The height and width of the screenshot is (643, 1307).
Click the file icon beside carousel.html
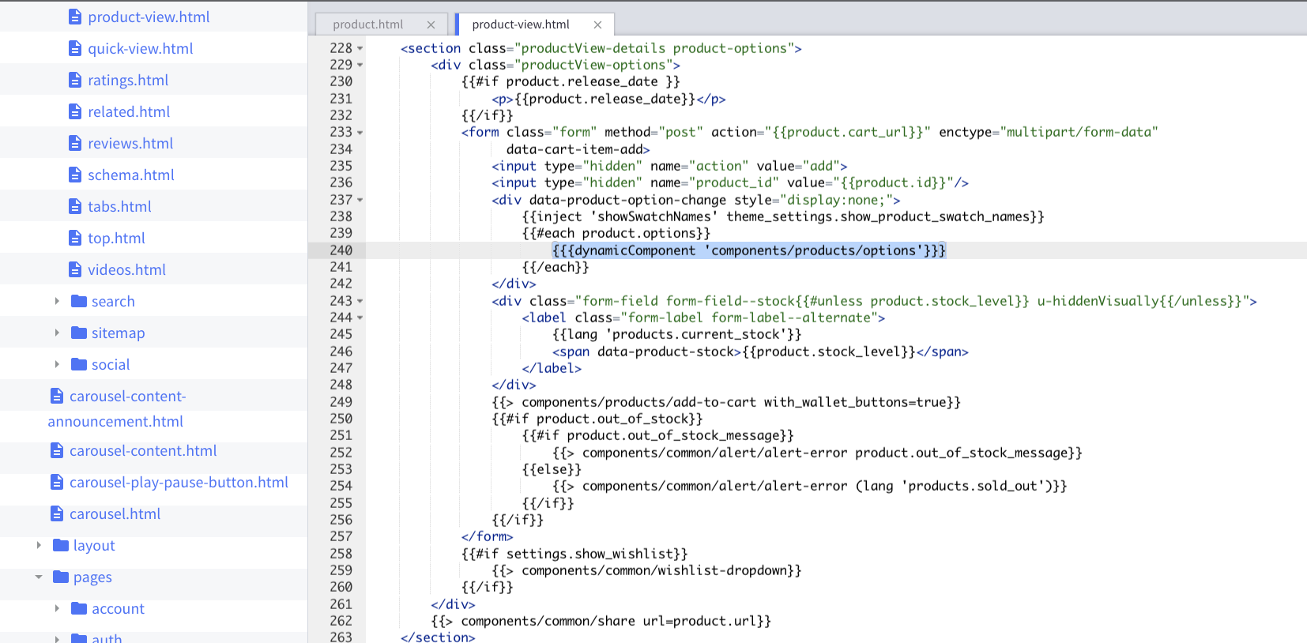tap(57, 514)
